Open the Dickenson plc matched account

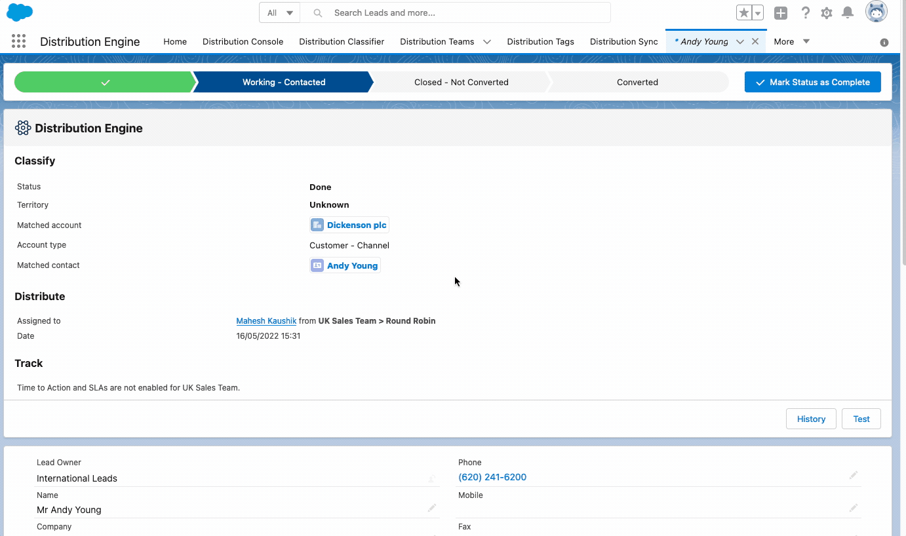click(357, 225)
